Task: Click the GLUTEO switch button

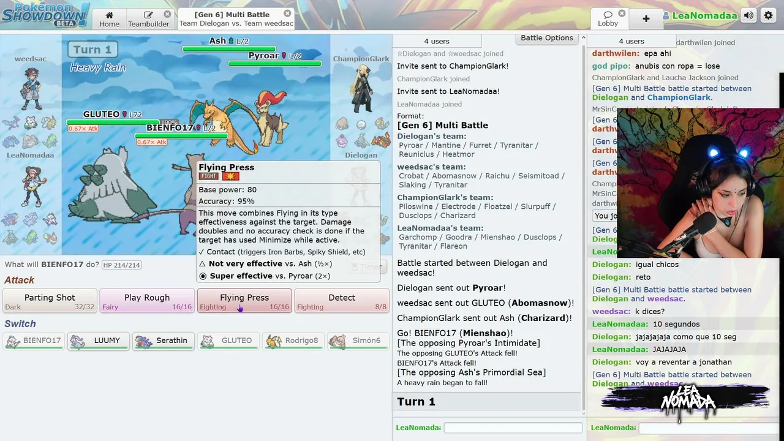Action: pyautogui.click(x=229, y=341)
